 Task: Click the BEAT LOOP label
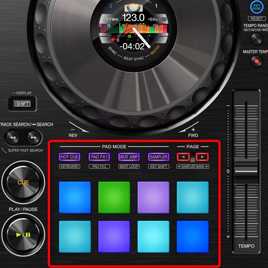[129, 166]
